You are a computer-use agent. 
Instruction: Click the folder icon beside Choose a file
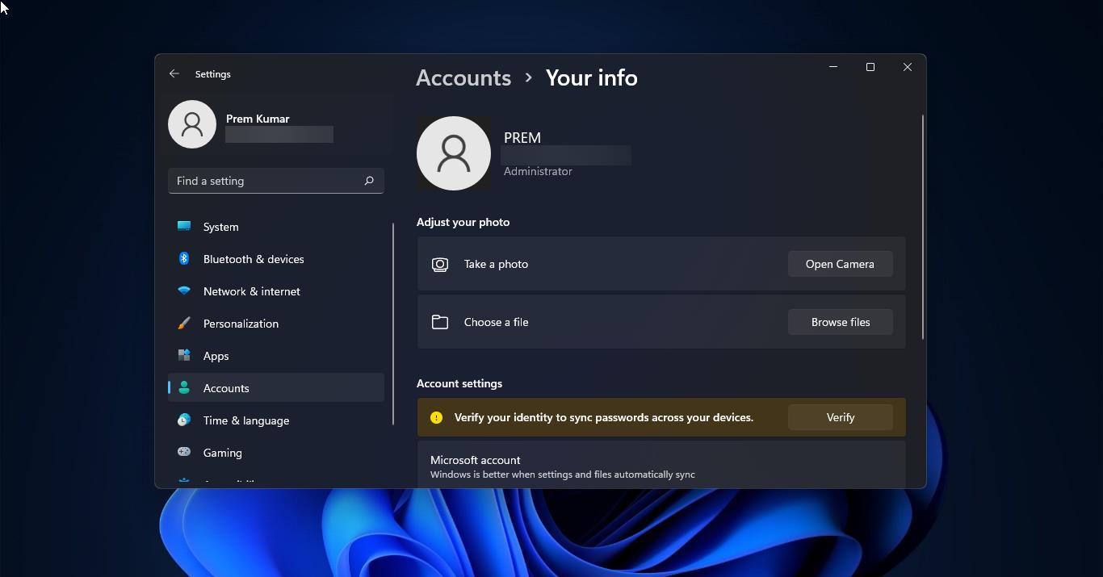tap(440, 321)
